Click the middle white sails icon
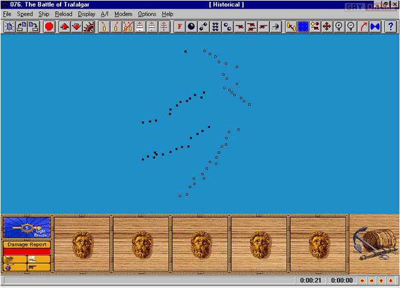The height and width of the screenshot is (288, 400). (152, 26)
